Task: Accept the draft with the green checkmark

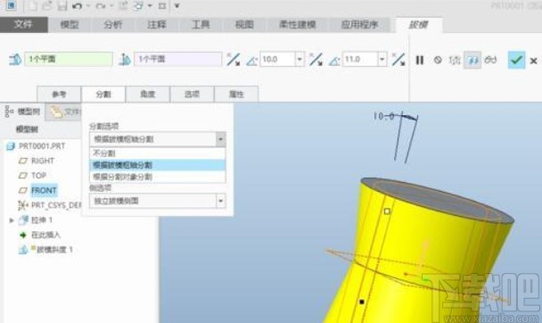Action: coord(516,60)
